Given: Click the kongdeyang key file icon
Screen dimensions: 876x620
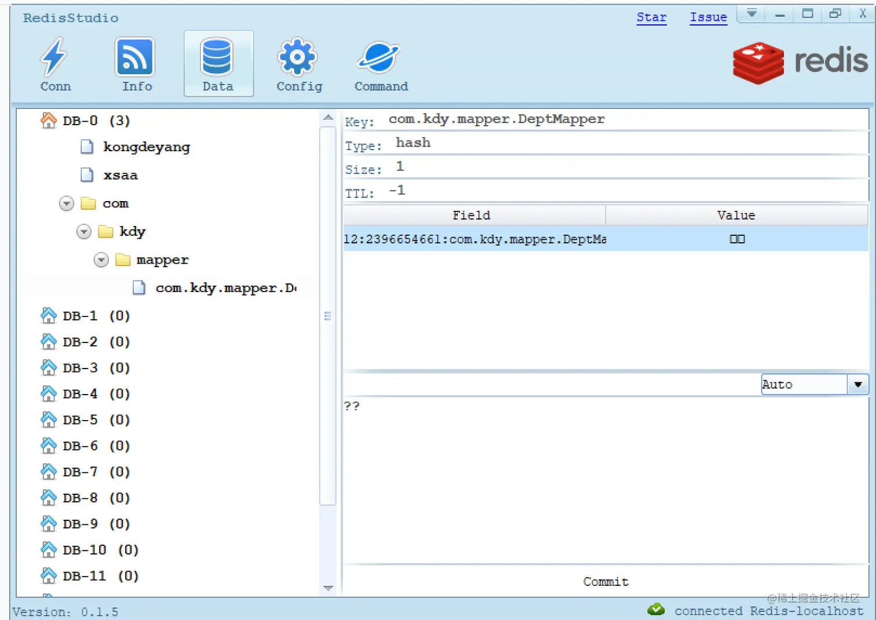Looking at the screenshot, I should 87,147.
